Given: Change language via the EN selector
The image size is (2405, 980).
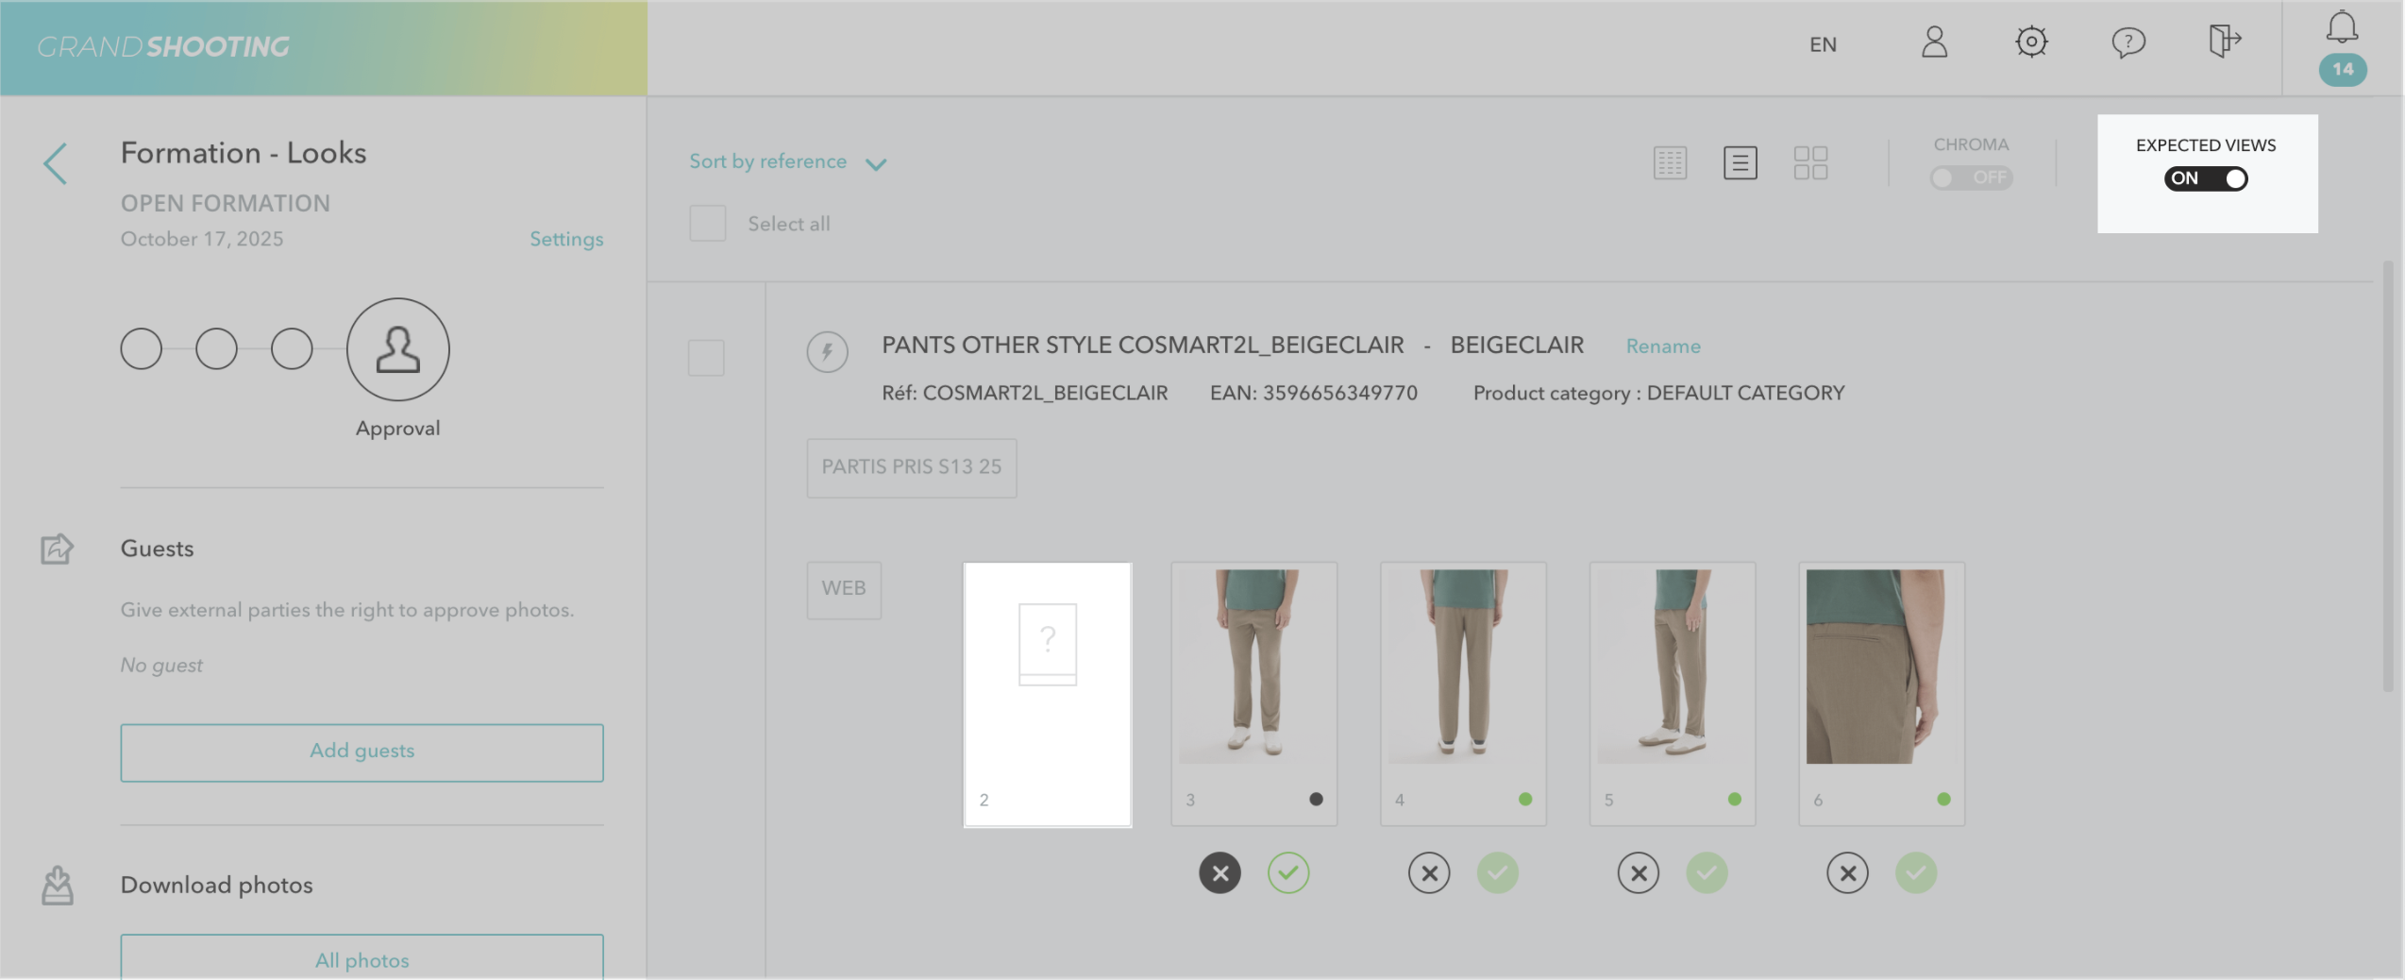Looking at the screenshot, I should pos(1823,44).
